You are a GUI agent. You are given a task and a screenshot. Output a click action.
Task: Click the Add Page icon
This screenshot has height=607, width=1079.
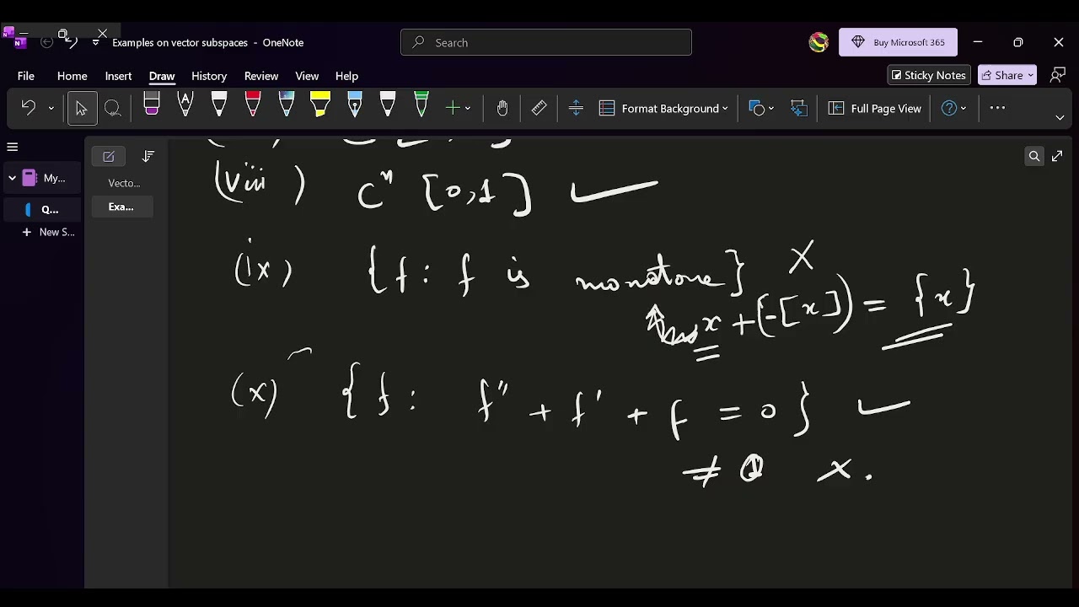point(109,156)
